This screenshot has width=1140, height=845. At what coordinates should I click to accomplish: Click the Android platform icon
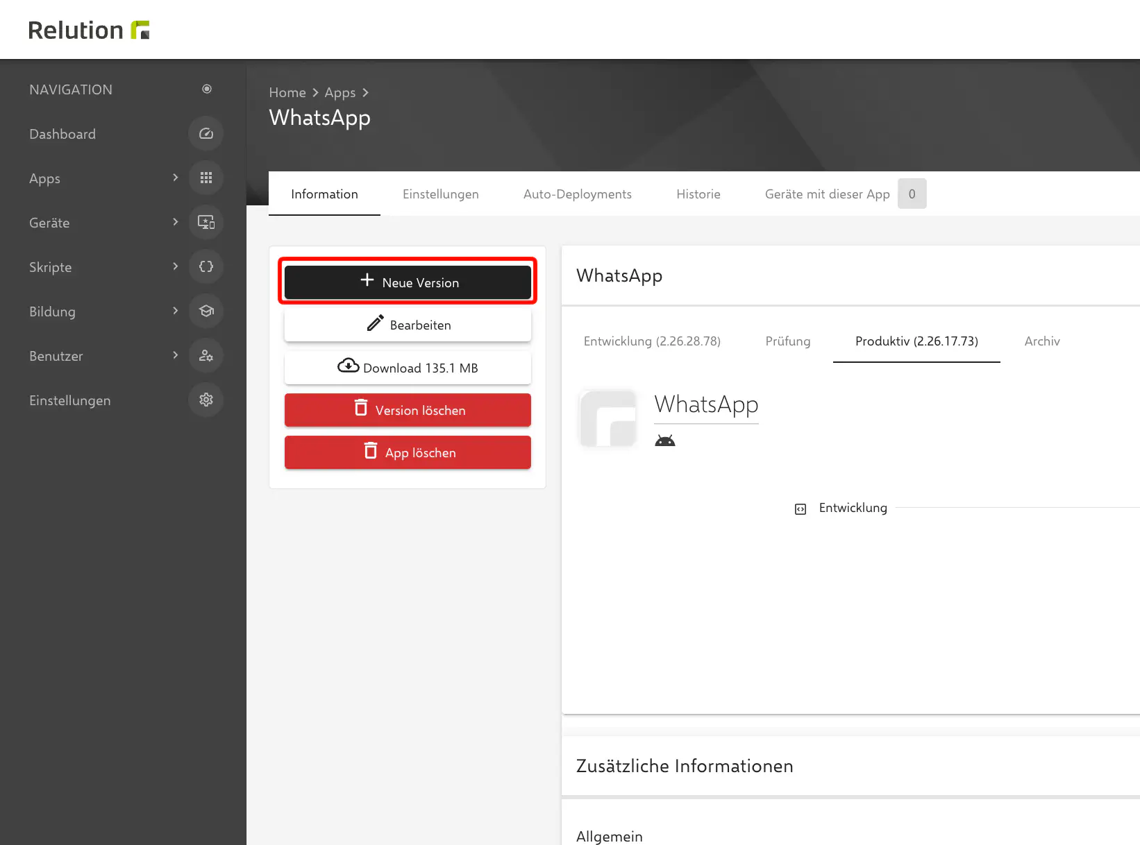coord(665,441)
